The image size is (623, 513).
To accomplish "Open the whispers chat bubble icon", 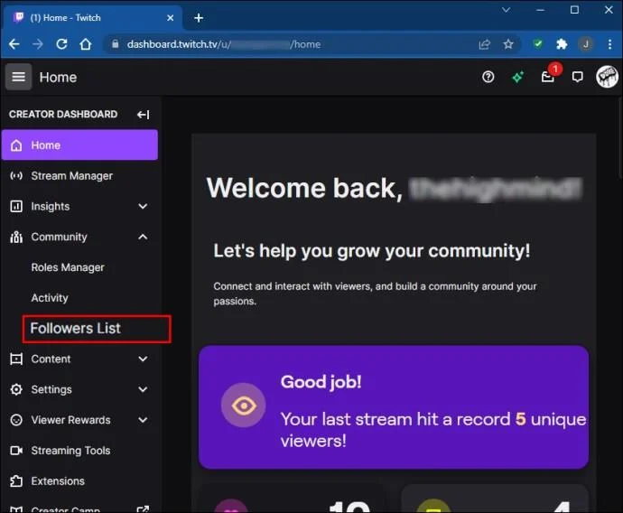I will pyautogui.click(x=577, y=77).
